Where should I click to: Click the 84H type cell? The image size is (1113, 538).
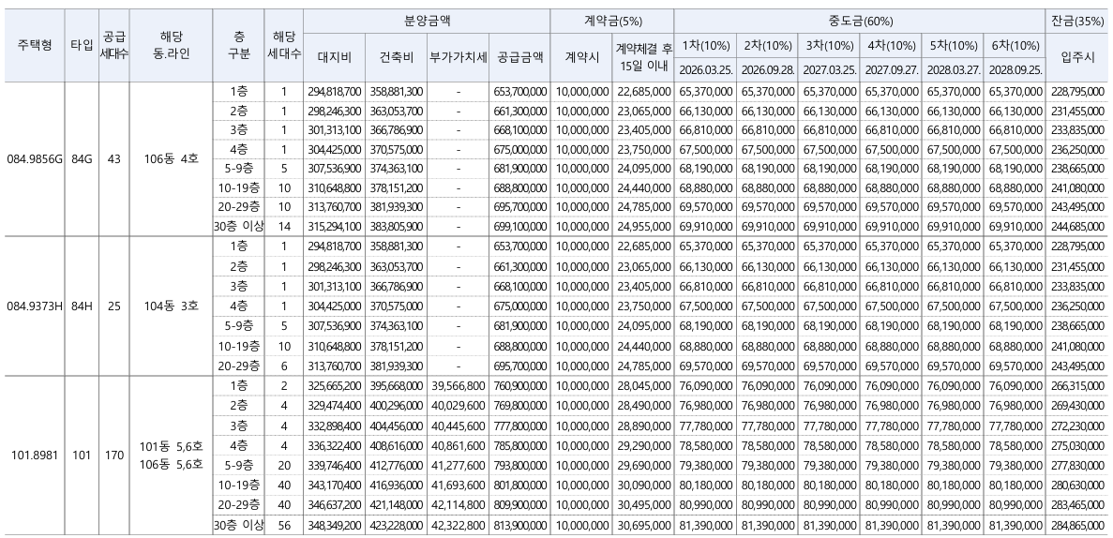tap(82, 306)
